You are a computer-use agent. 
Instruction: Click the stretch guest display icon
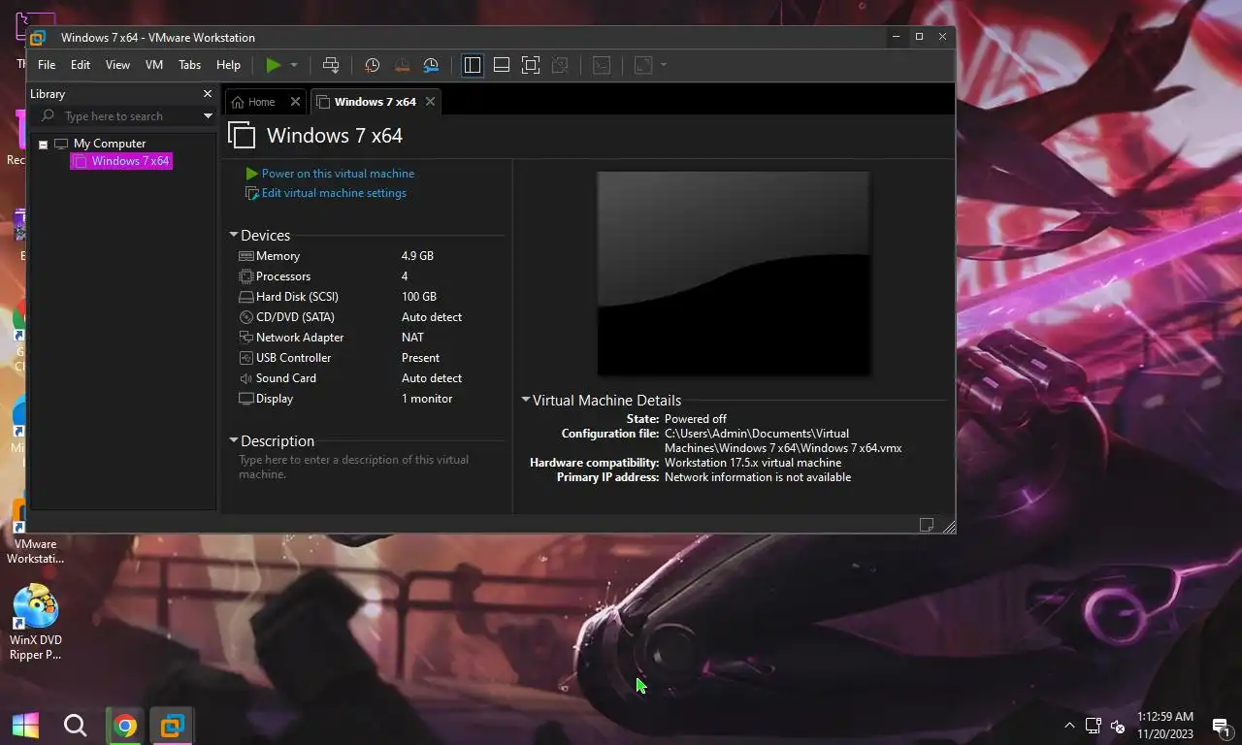[642, 65]
